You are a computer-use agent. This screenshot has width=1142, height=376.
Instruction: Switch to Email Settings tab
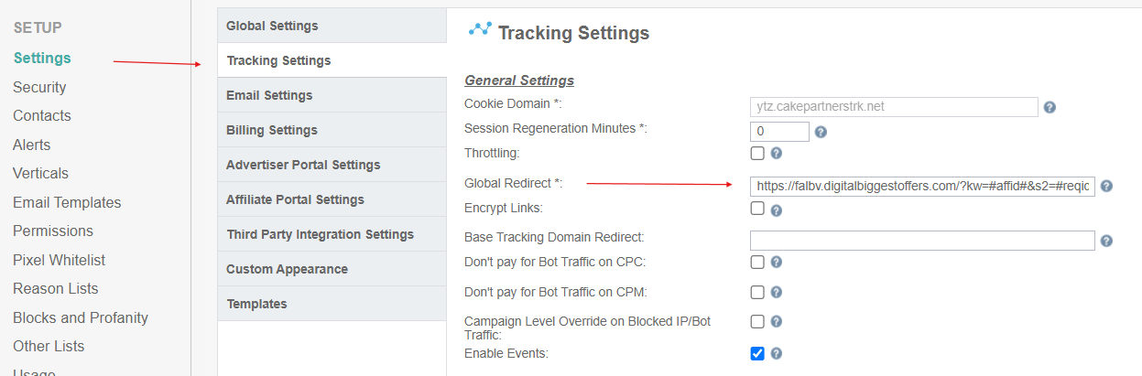tap(269, 95)
